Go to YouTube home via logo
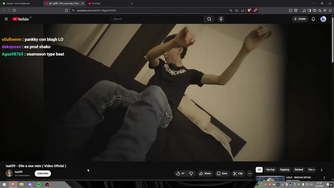The height and width of the screenshot is (188, 334). [21, 19]
